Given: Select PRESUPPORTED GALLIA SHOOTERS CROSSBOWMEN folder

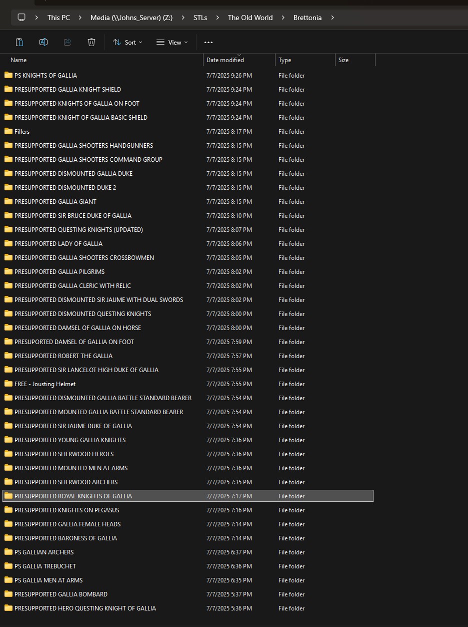Looking at the screenshot, I should tap(84, 257).
